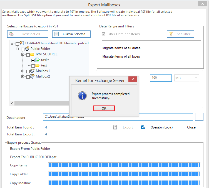Click the EDB database file icon
Viewport: 209px width, 188px height.
pos(22,43)
